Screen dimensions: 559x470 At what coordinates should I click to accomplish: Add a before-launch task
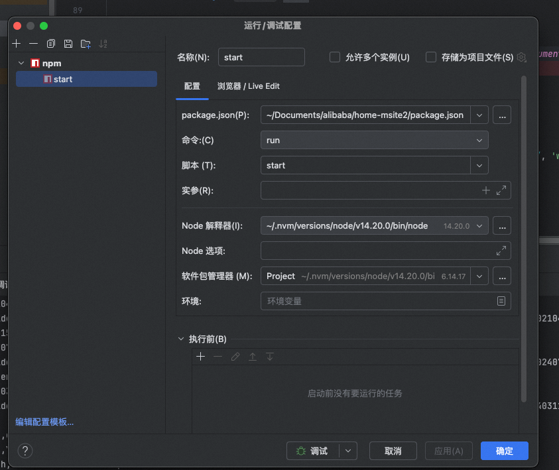[x=201, y=357]
